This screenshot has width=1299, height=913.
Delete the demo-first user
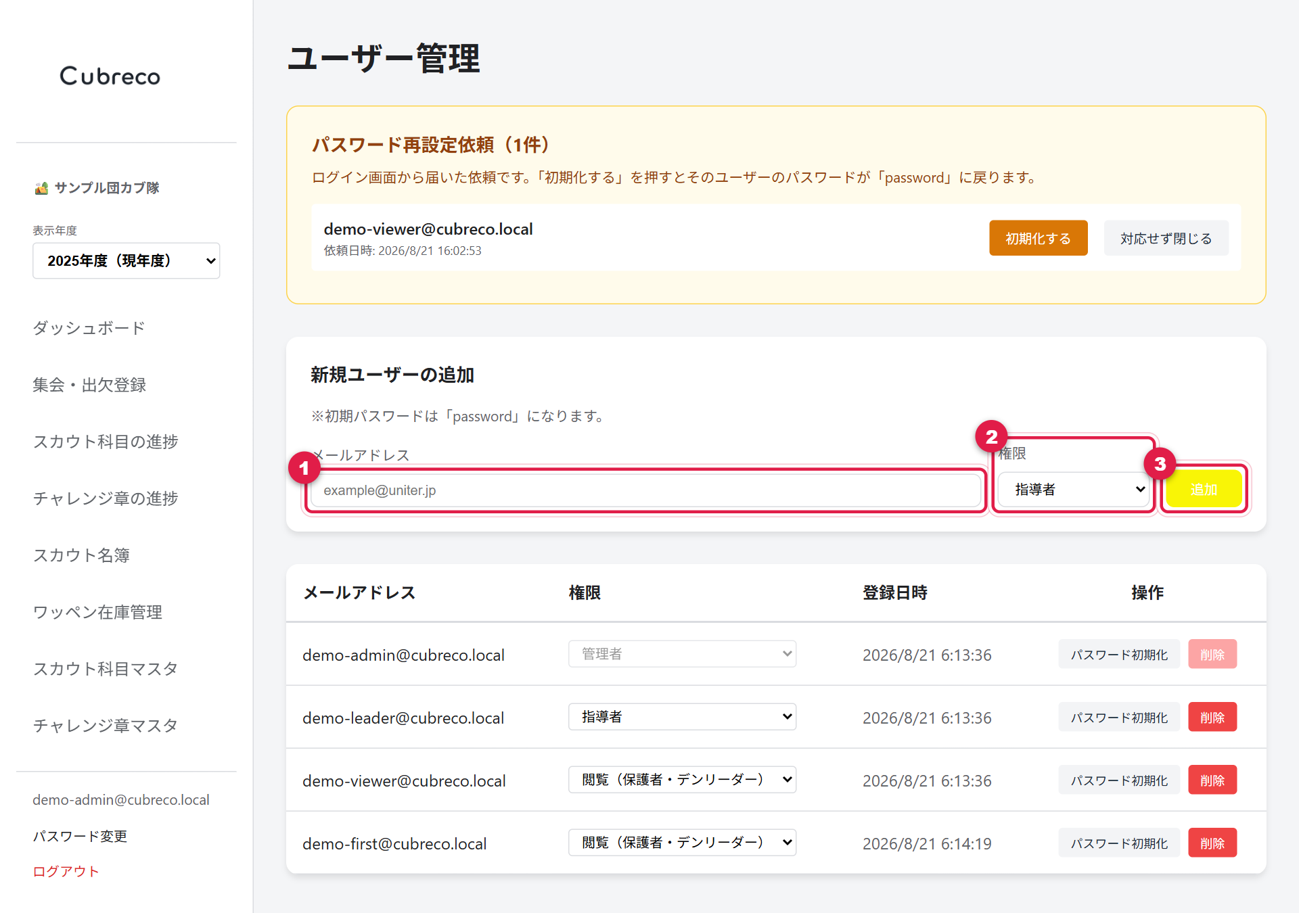click(1212, 843)
